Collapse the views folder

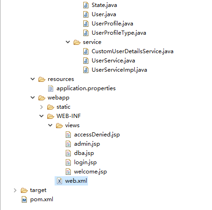(x=50, y=125)
